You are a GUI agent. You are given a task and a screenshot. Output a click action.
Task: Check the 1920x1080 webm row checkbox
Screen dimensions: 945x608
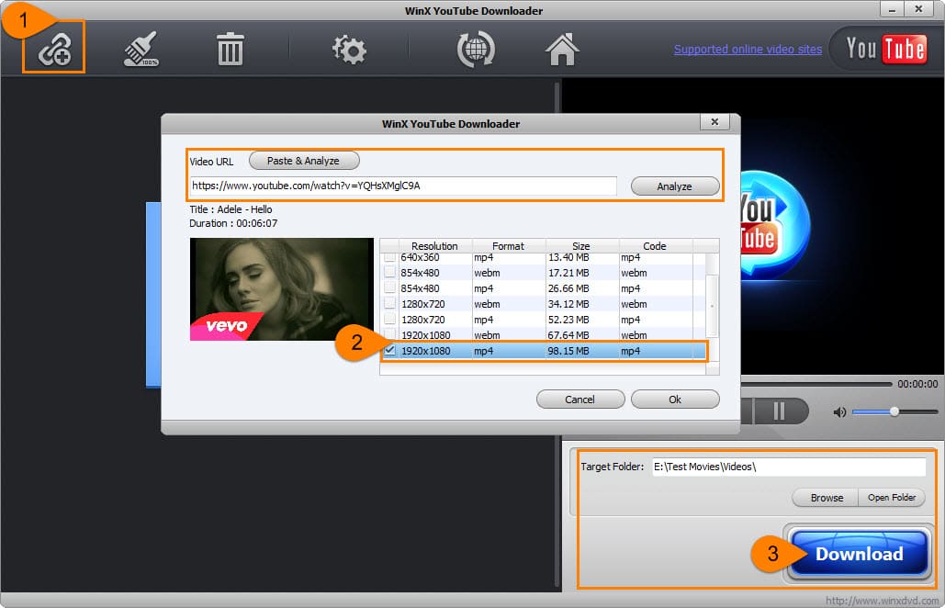pos(389,334)
